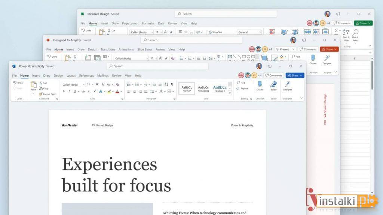
Task: Open Designer in the PowerPoint window
Action: 327,60
